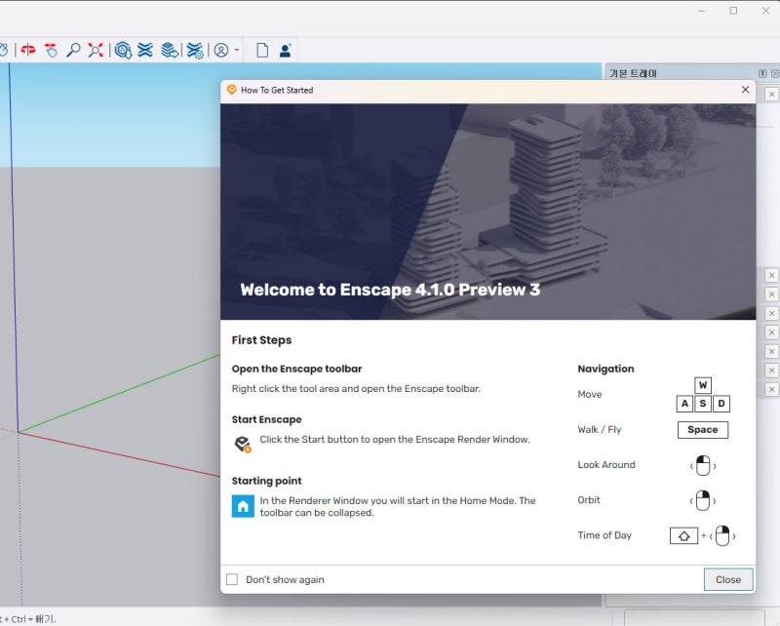Click the blank page document toolbar icon
The image size is (780, 626).
pyautogui.click(x=262, y=51)
